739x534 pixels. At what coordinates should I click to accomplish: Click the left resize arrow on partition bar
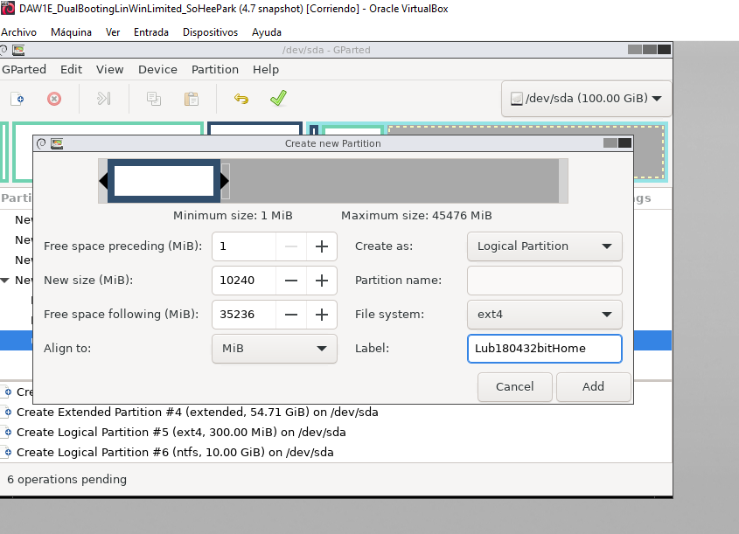pyautogui.click(x=103, y=181)
